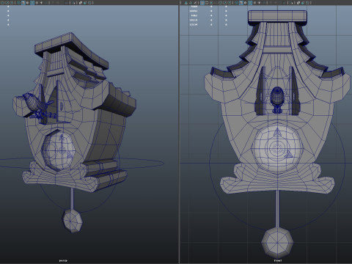The height and width of the screenshot is (264, 352).
Task: Toggle Isolate Select in perspective panel toolbar
Action: click(73, 3)
